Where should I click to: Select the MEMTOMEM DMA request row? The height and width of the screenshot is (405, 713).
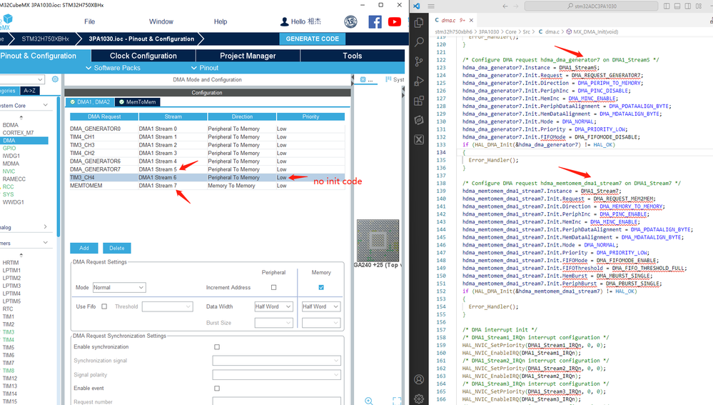[207, 186]
